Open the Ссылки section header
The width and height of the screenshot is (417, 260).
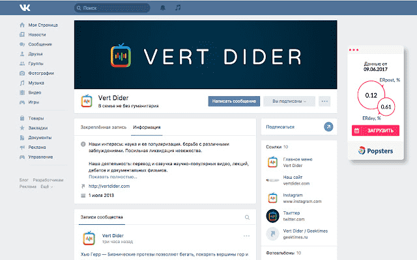[277, 147]
